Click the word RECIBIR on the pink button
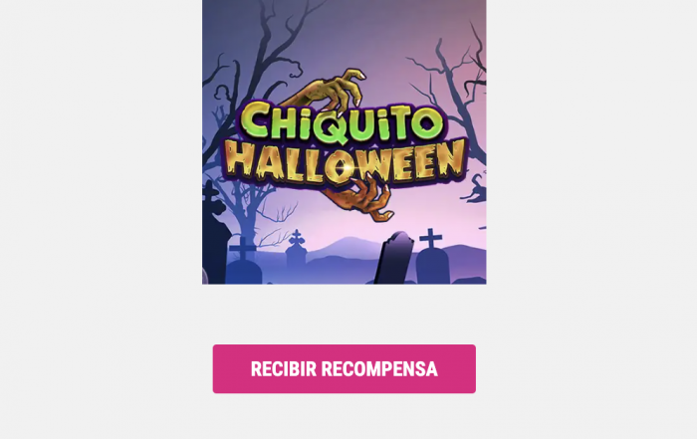Viewport: 697px width, 439px height. click(284, 369)
